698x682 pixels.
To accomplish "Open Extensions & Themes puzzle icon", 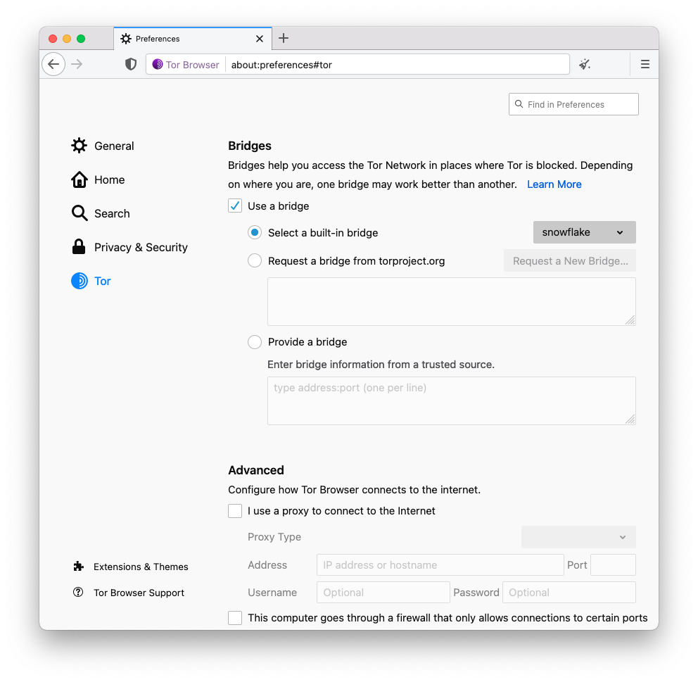I will [79, 567].
